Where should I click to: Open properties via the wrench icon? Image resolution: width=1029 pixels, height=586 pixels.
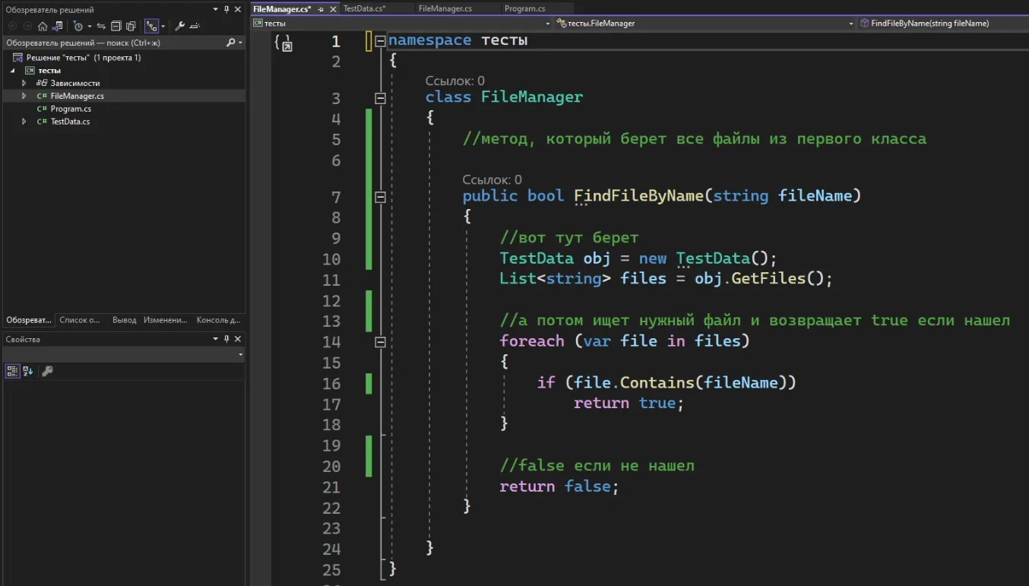[180, 26]
